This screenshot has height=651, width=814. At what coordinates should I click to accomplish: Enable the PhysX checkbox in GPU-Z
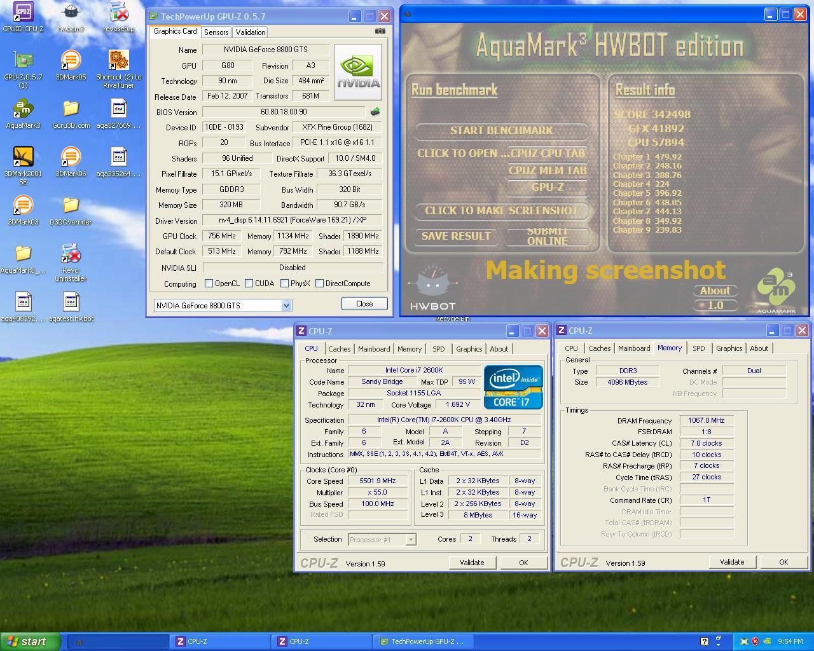(284, 284)
